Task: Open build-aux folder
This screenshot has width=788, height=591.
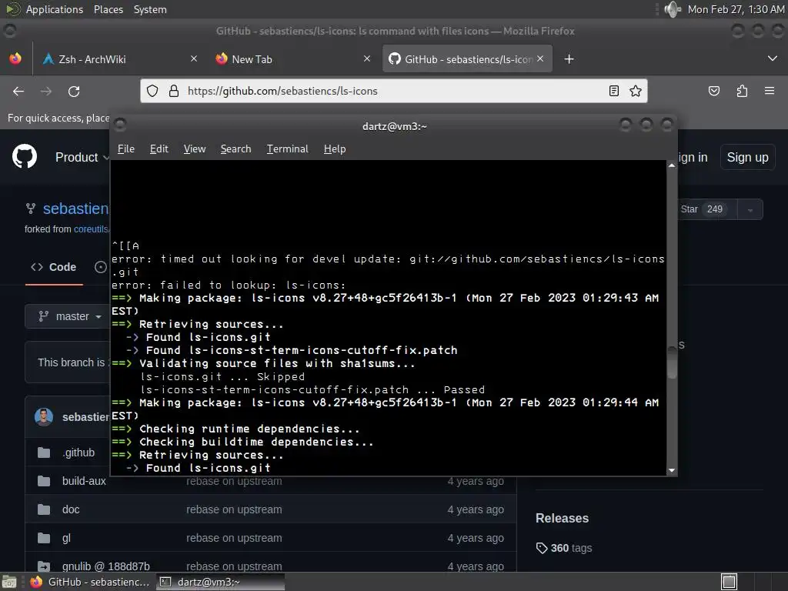Action: [x=84, y=481]
